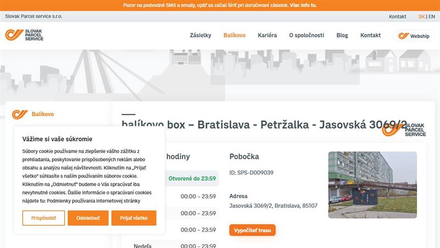Open the Kontakt link in the top bar
The width and height of the screenshot is (440, 248).
pyautogui.click(x=397, y=17)
